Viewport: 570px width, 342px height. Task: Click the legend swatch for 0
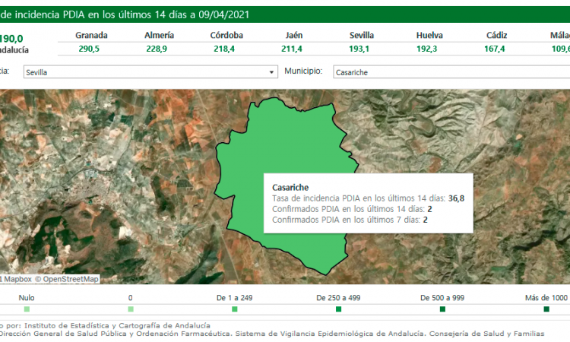point(131,309)
